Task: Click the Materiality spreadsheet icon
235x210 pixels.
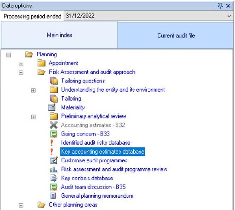Action: 52,107
